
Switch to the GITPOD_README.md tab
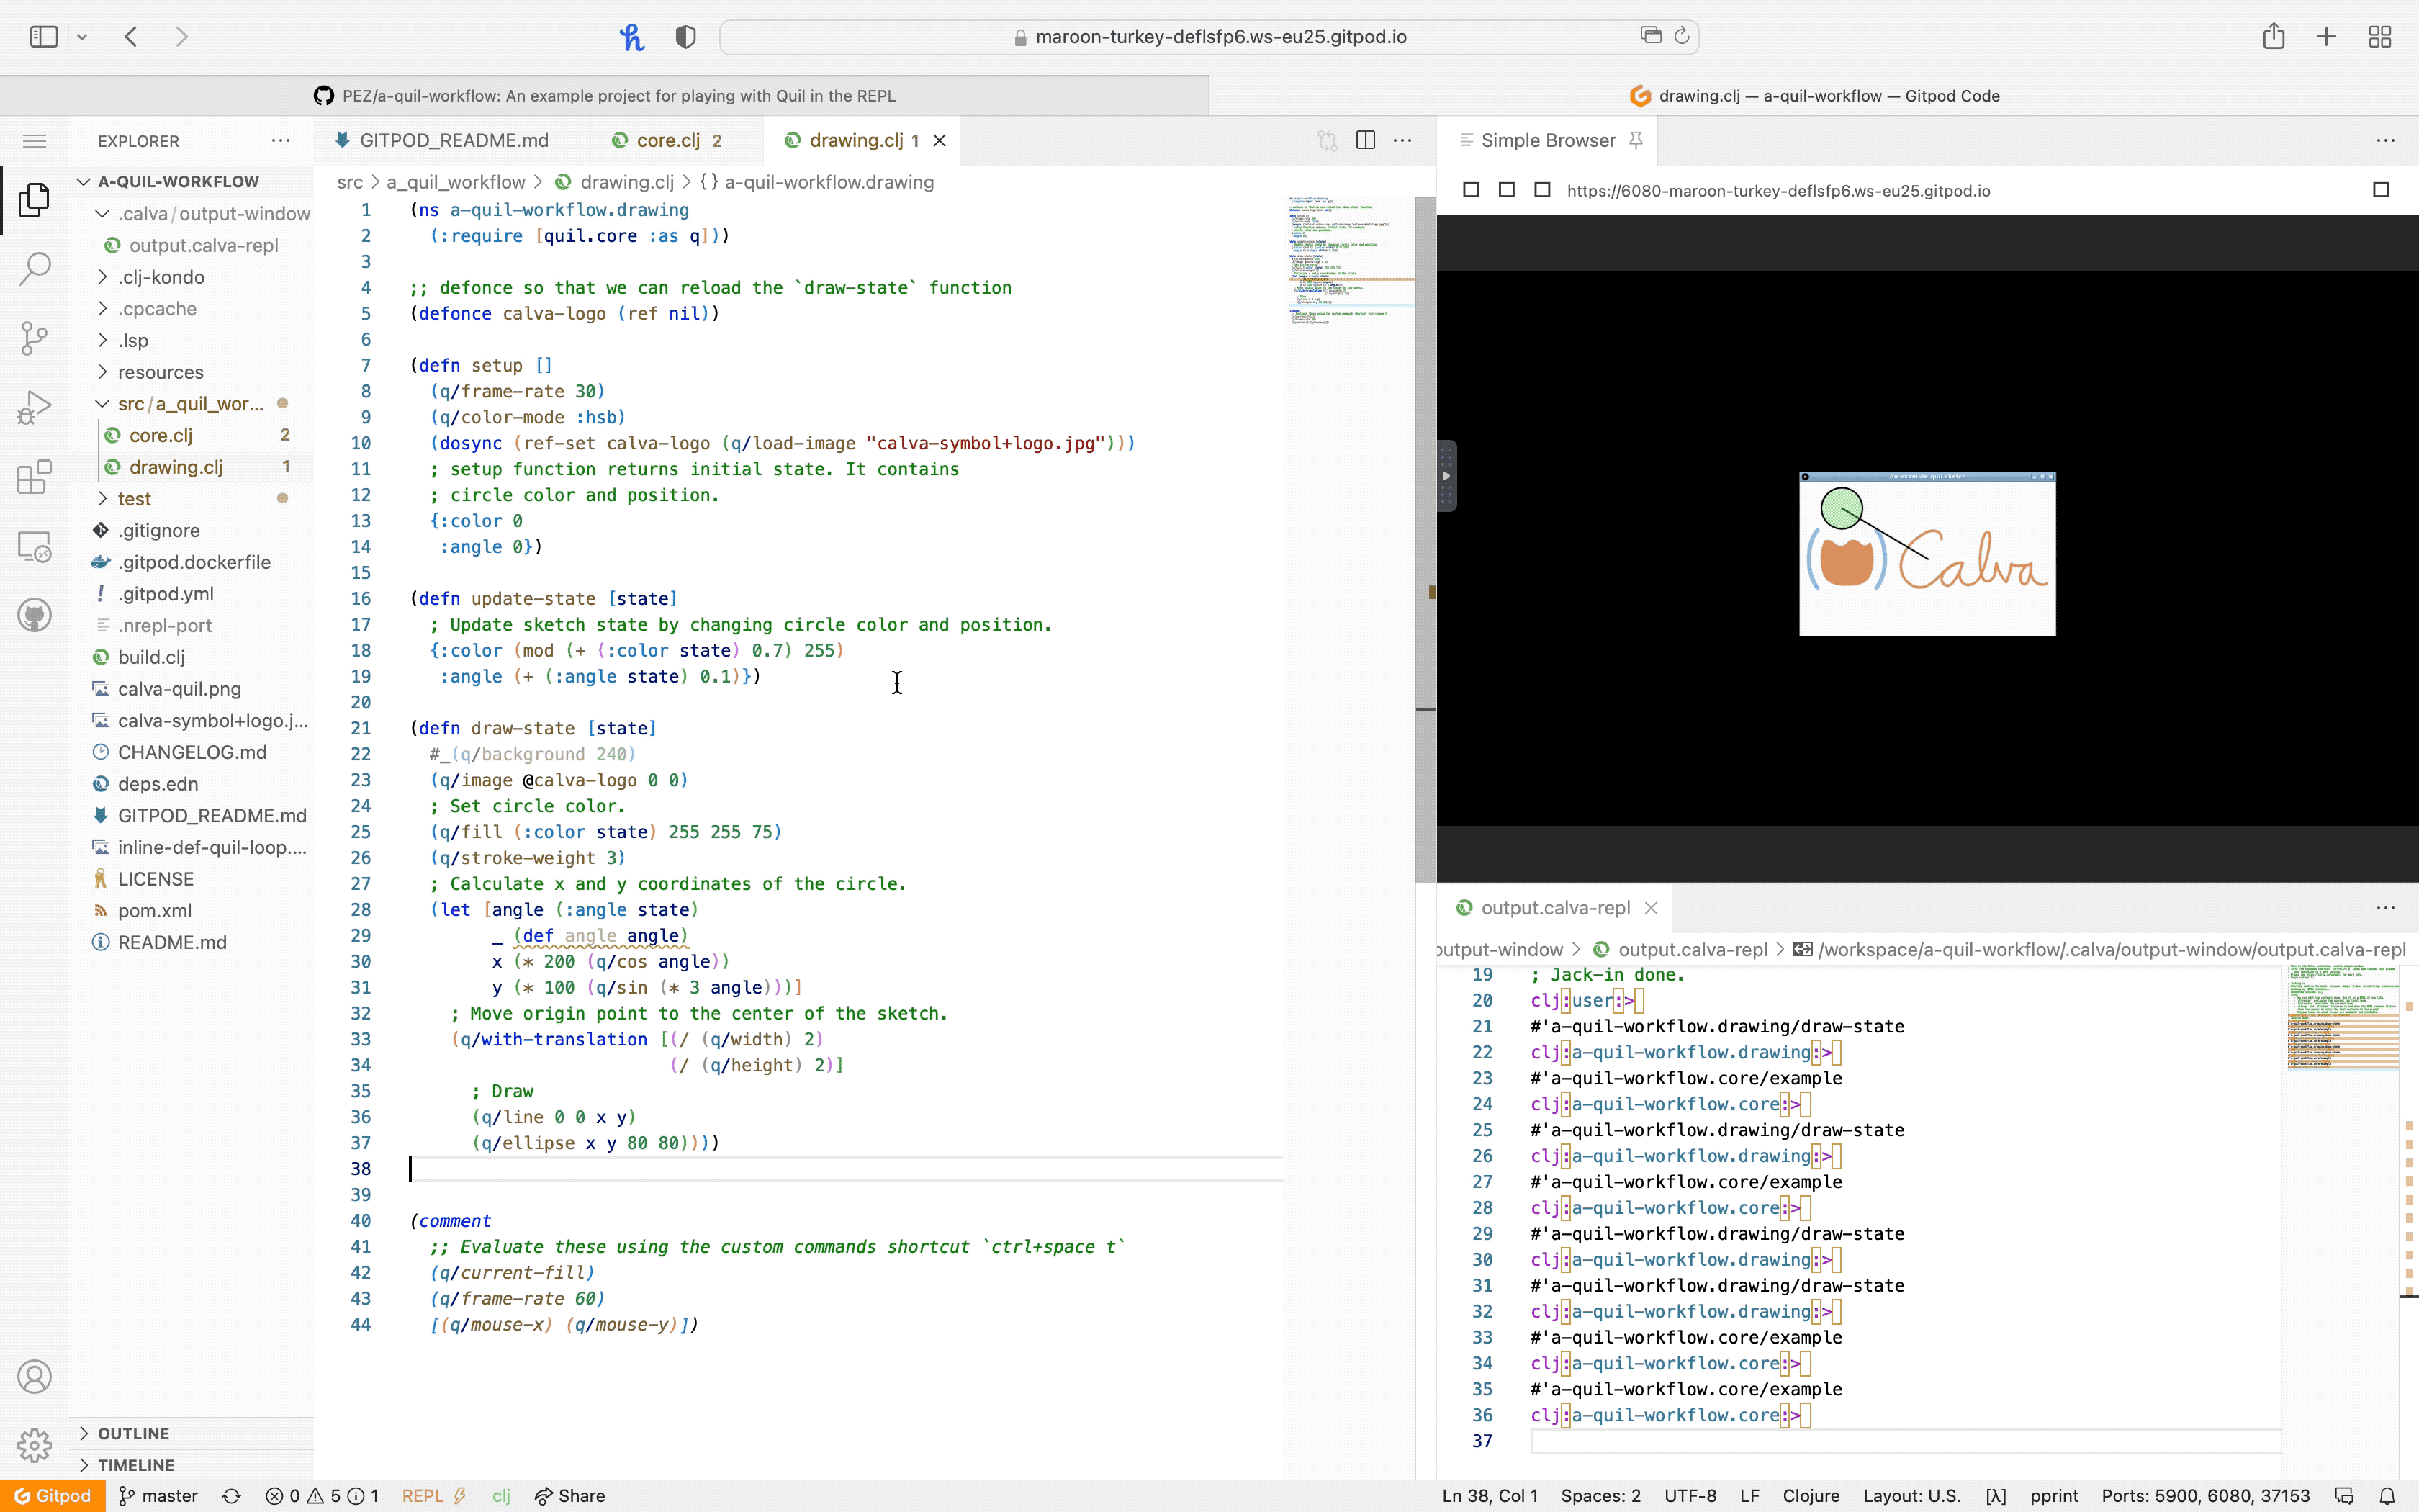click(453, 140)
